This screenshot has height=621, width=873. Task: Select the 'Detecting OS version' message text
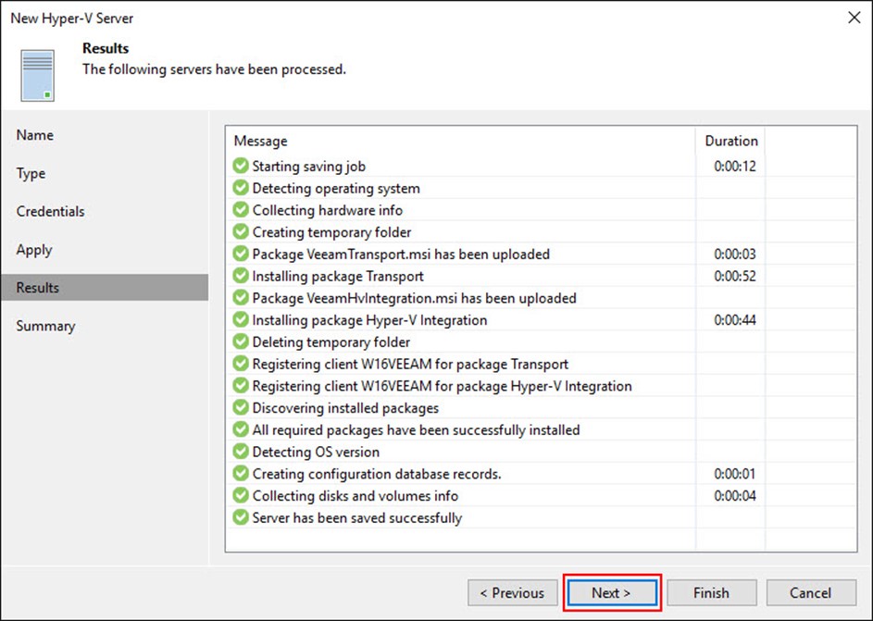[x=316, y=452]
